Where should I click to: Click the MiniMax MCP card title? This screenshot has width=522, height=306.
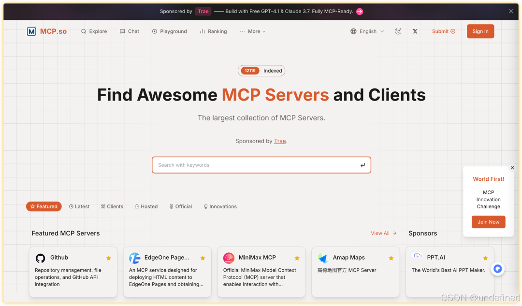point(257,257)
